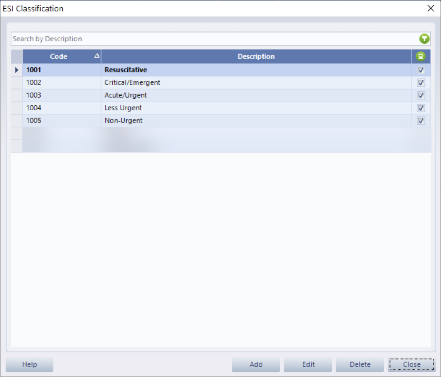Toggle the Non-Urgent row checkbox

click(421, 121)
